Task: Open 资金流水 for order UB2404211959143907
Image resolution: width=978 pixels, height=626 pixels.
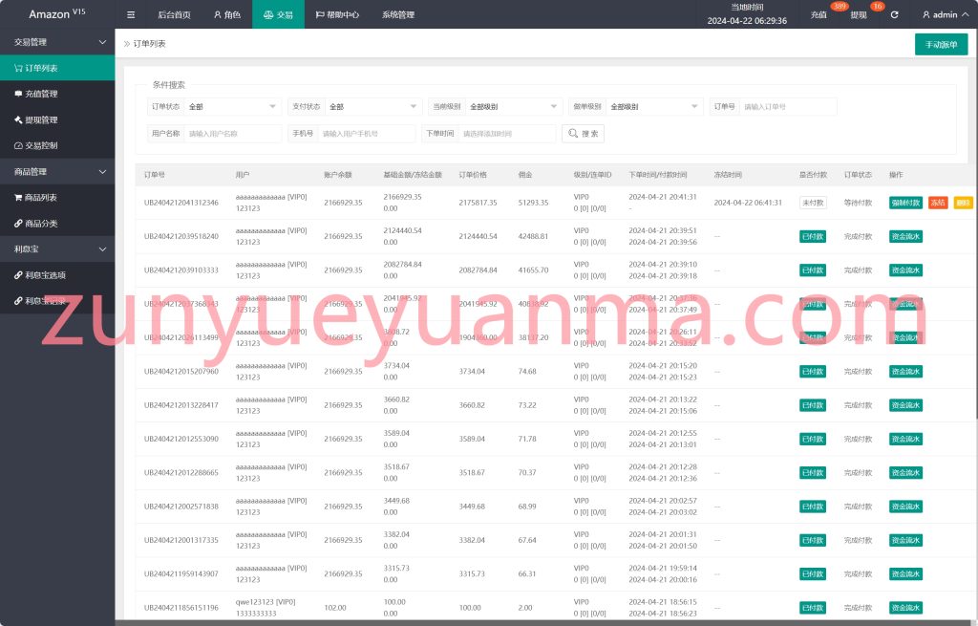Action: pyautogui.click(x=905, y=573)
